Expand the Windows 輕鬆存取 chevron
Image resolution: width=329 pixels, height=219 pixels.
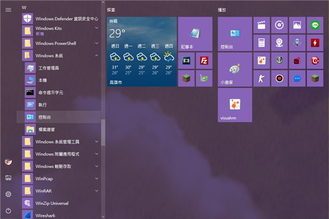tap(96, 166)
